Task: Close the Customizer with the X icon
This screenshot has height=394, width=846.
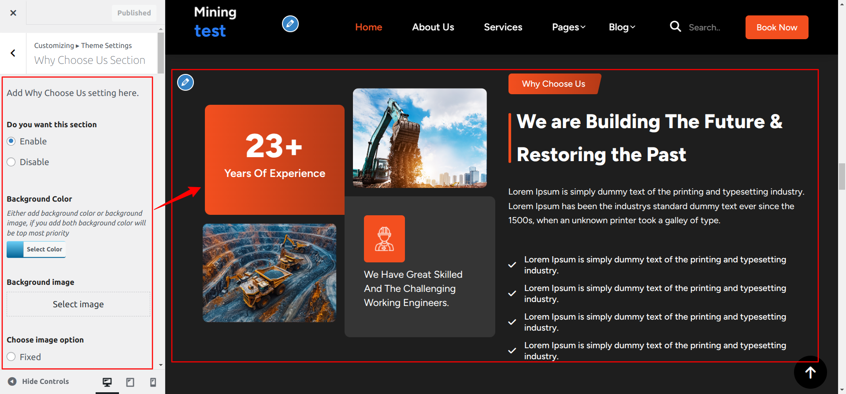Action: [x=13, y=13]
